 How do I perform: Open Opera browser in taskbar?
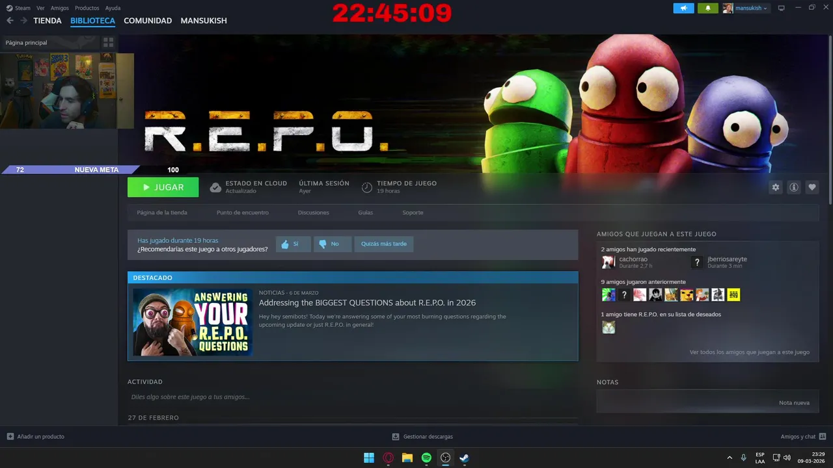(x=389, y=458)
